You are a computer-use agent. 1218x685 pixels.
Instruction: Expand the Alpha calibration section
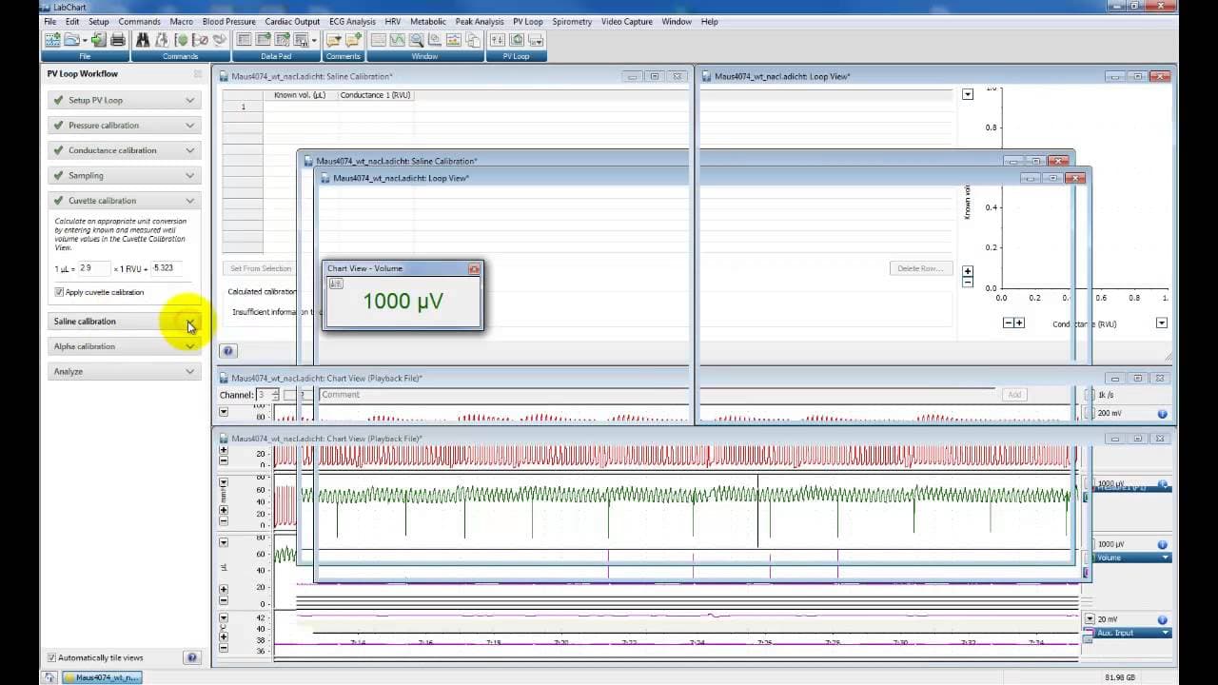click(124, 346)
